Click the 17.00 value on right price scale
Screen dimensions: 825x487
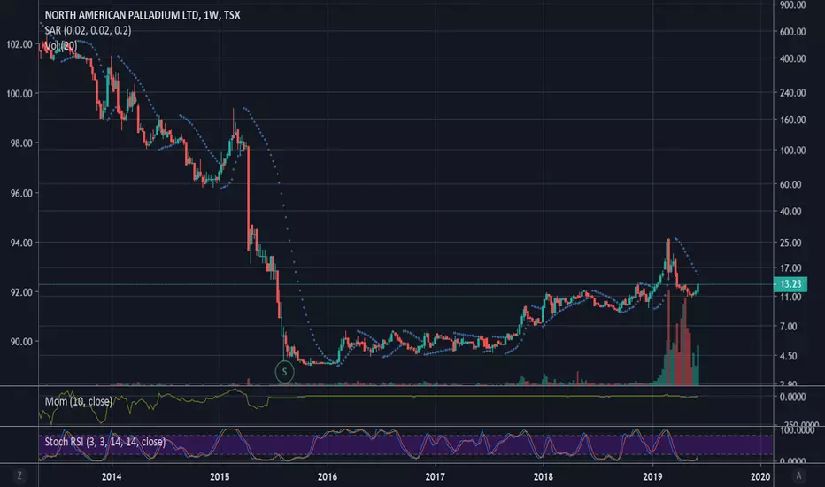pyautogui.click(x=790, y=268)
